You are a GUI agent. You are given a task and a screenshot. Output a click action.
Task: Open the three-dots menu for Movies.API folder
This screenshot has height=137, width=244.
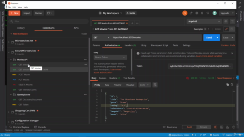(x=85, y=60)
